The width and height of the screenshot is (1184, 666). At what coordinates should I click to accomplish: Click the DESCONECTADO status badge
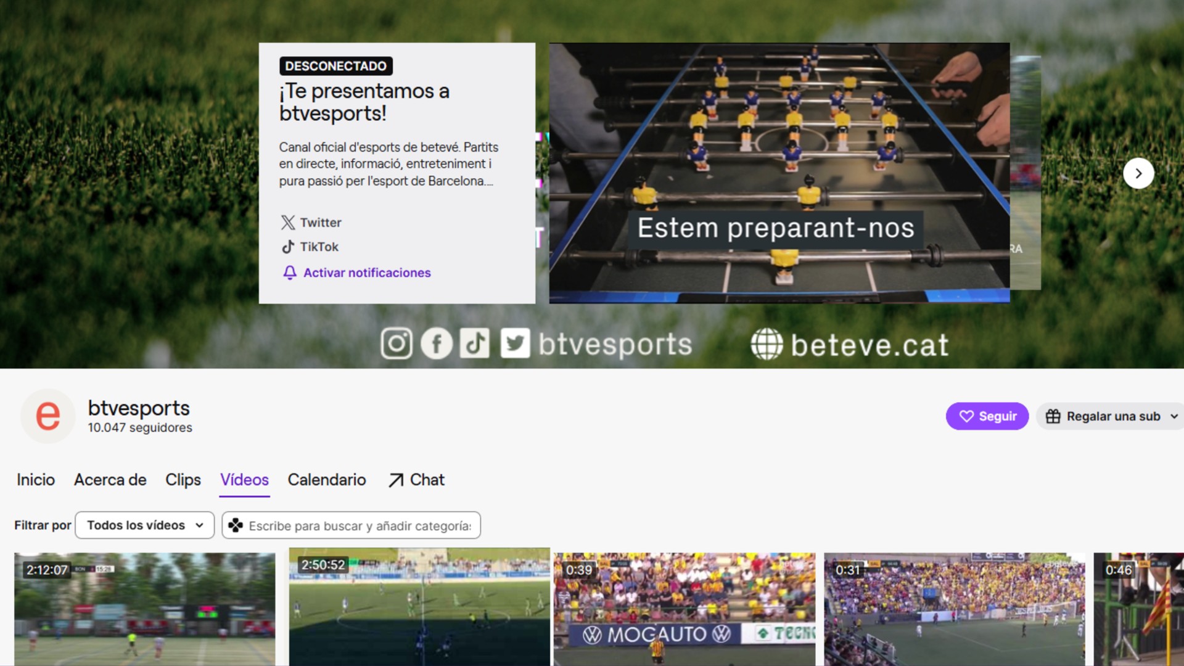pos(336,66)
